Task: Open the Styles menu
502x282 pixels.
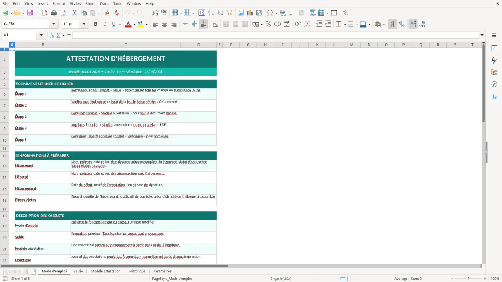Action: [x=75, y=3]
